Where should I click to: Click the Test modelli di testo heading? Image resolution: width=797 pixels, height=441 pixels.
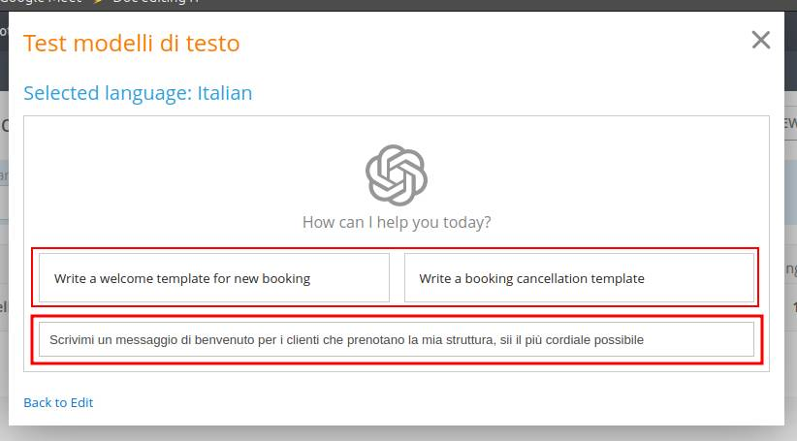click(132, 43)
